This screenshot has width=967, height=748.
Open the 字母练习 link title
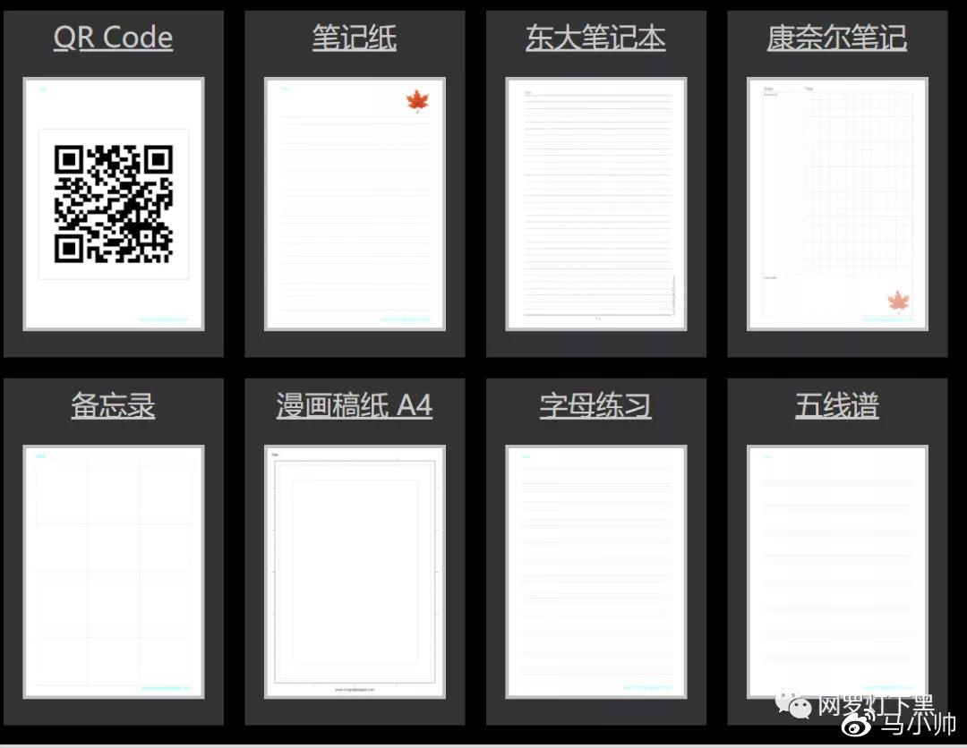595,405
